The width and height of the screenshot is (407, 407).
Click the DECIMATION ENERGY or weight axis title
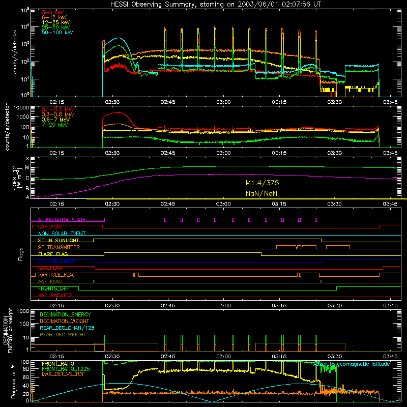click(x=8, y=330)
